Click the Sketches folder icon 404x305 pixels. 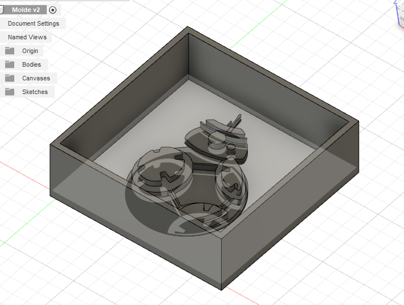click(10, 92)
